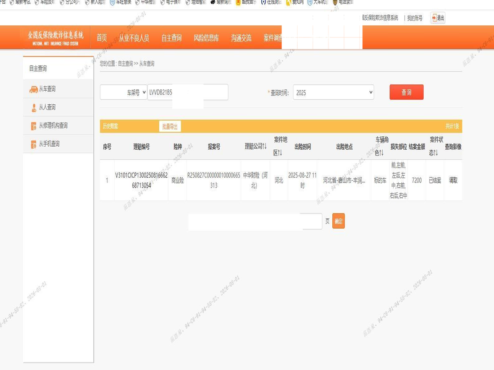Image resolution: width=494 pixels, height=370 pixels.
Task: Open the 风险信息库 menu
Action: click(206, 38)
